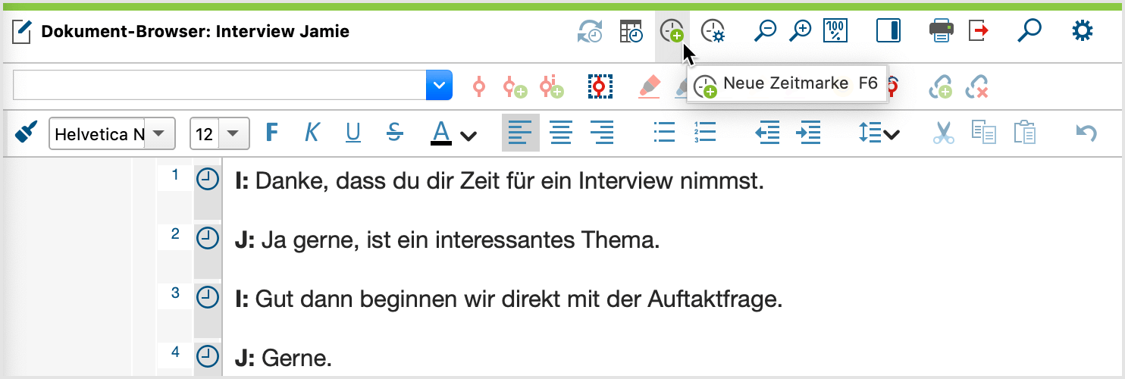The image size is (1125, 379).
Task: Click the New Timestamp (Neue Zeitmarke) icon
Action: 672,32
